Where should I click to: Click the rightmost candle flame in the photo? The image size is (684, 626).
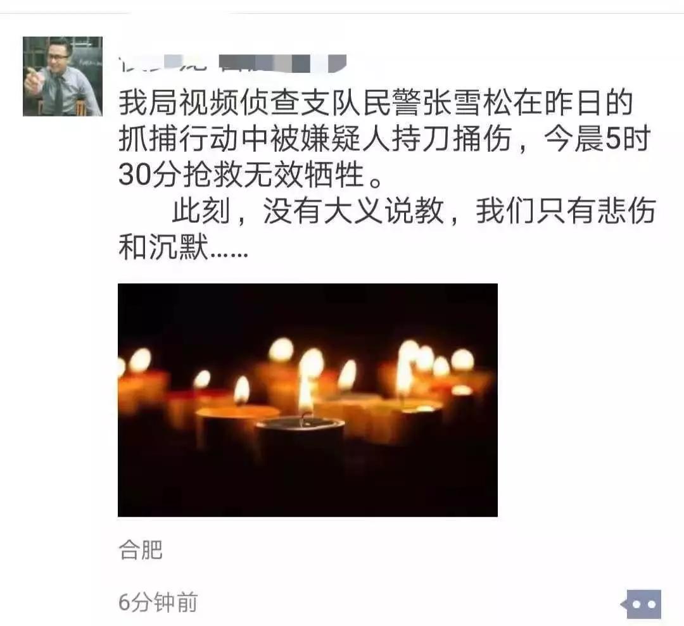(x=462, y=360)
